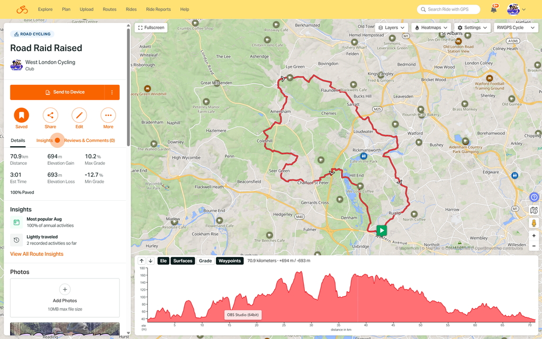Enable the Grade graph overlay
Image resolution: width=542 pixels, height=339 pixels.
click(x=205, y=261)
